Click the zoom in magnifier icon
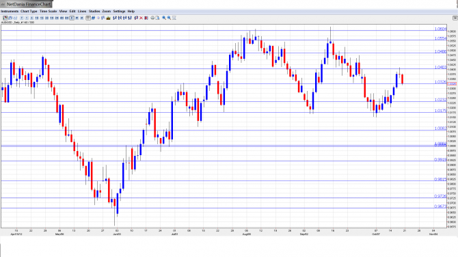This screenshot has width=458, height=257. pyautogui.click(x=164, y=18)
